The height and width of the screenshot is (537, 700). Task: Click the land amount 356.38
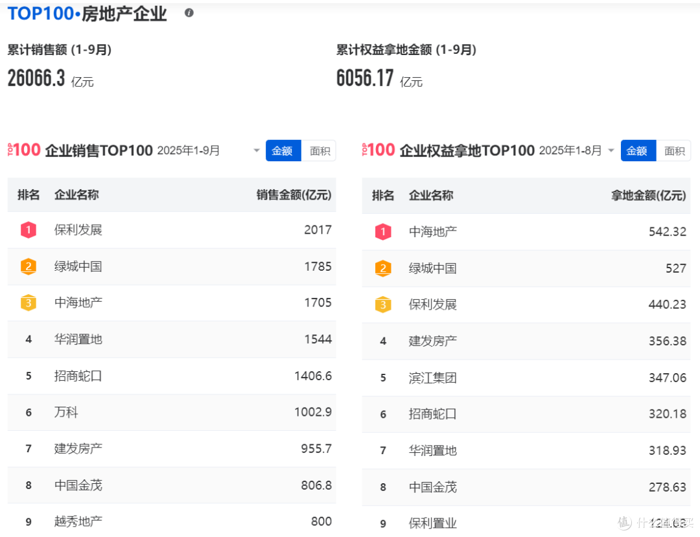tap(668, 341)
